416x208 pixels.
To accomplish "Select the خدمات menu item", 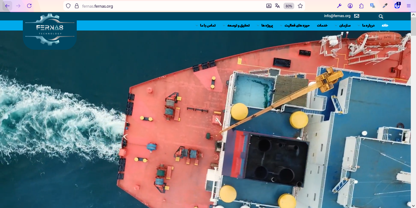I will (x=322, y=25).
